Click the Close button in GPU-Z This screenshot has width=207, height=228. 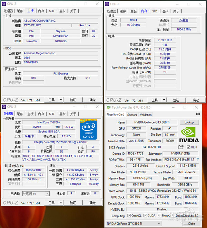coord(191,224)
